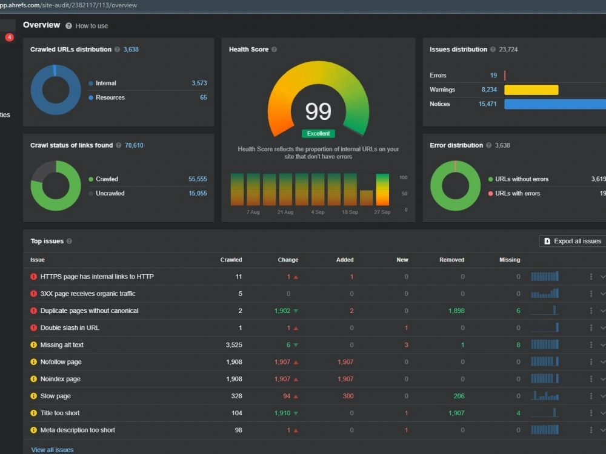Expand Slow page row chevron
Screen dimensions: 606x454
click(603, 396)
